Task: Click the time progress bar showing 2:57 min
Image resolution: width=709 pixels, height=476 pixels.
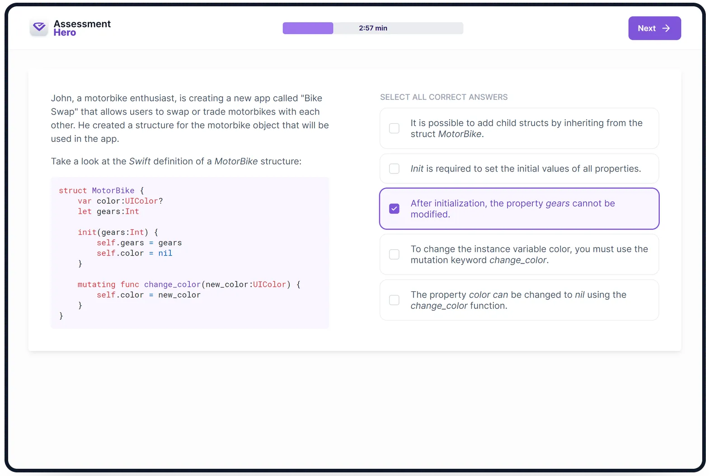Action: tap(373, 28)
